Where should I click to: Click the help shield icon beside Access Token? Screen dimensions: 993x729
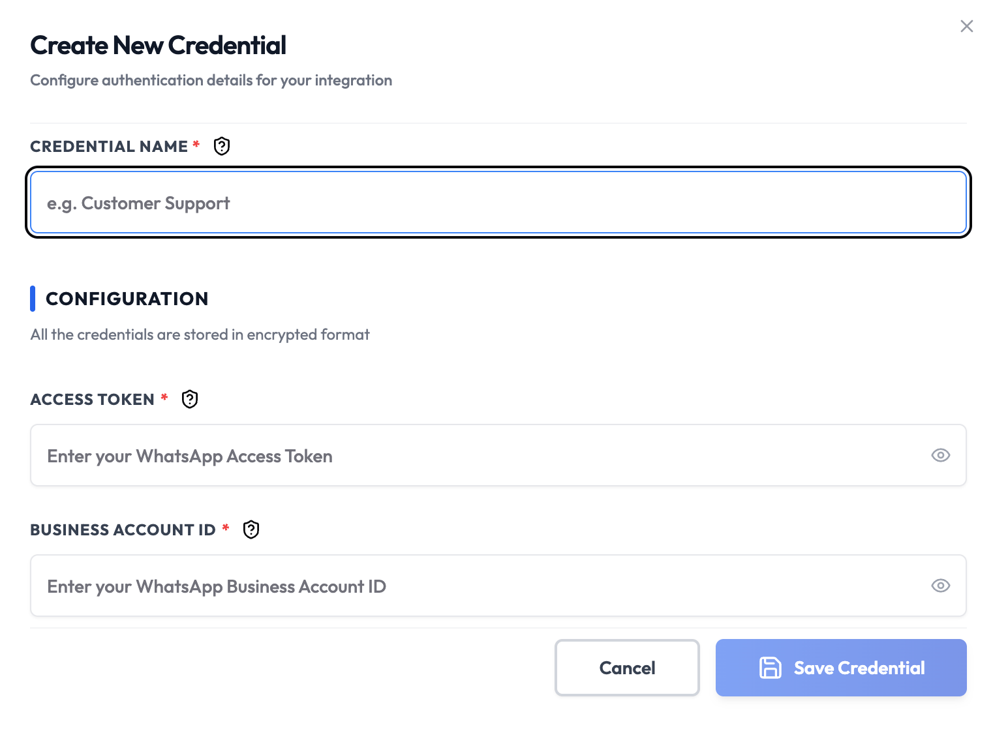coord(190,399)
